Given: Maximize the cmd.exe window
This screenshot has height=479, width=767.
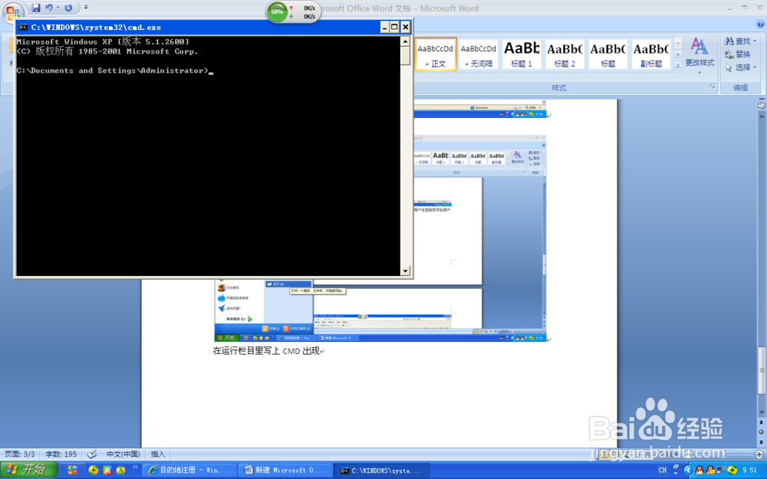Looking at the screenshot, I should pyautogui.click(x=394, y=28).
